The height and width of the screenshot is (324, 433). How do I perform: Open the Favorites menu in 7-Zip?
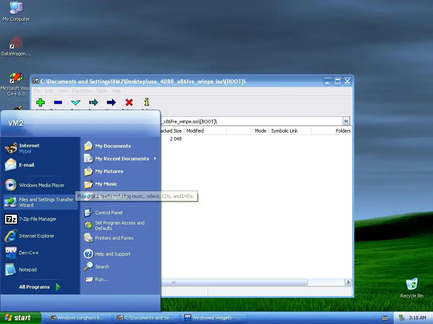pyautogui.click(x=82, y=91)
